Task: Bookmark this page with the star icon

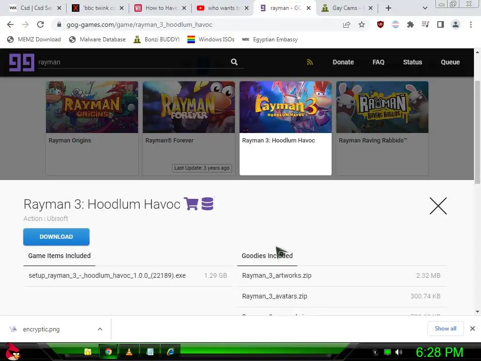Action: pyautogui.click(x=362, y=24)
